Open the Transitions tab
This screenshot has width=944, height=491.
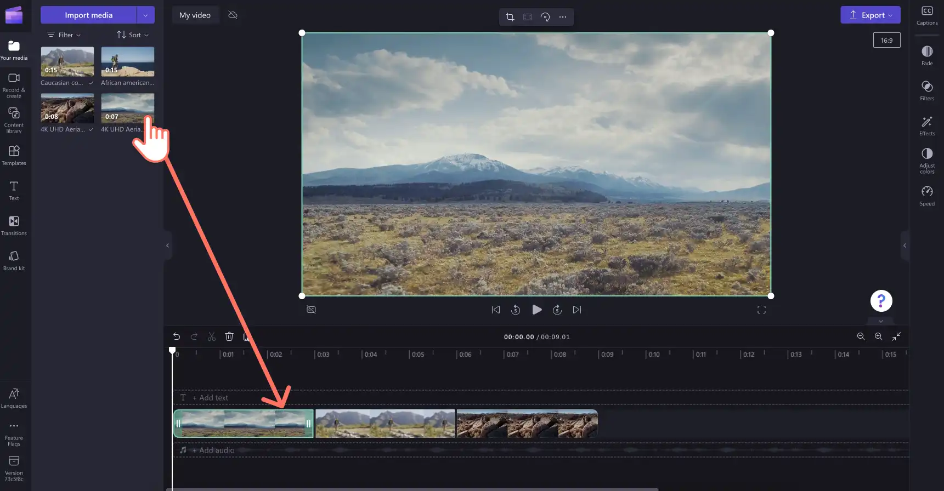point(14,225)
